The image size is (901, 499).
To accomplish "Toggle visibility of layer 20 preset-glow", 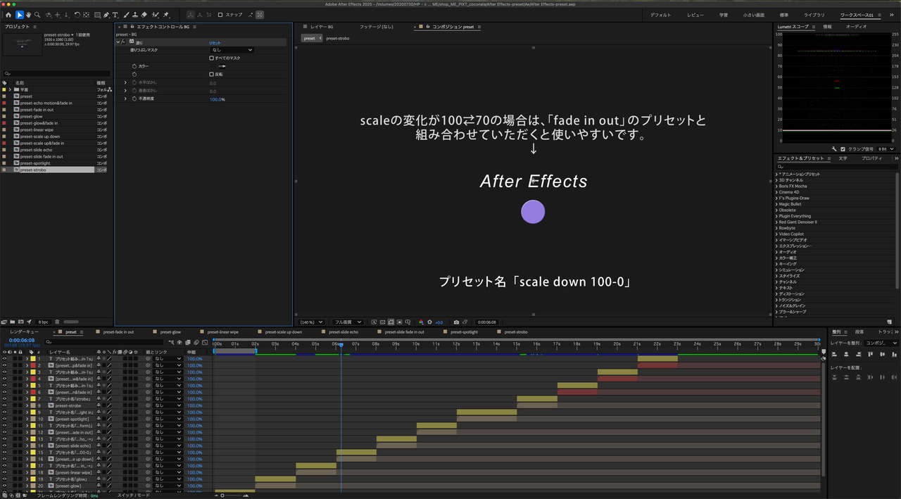I will click(x=4, y=486).
